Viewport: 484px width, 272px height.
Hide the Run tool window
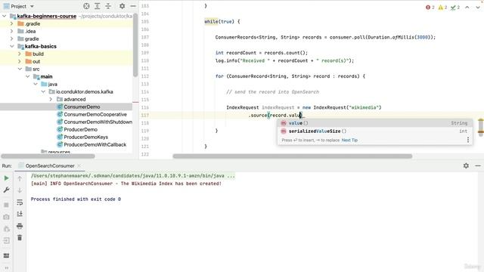(x=478, y=166)
